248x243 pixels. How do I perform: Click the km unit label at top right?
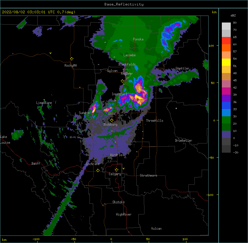tap(214, 12)
